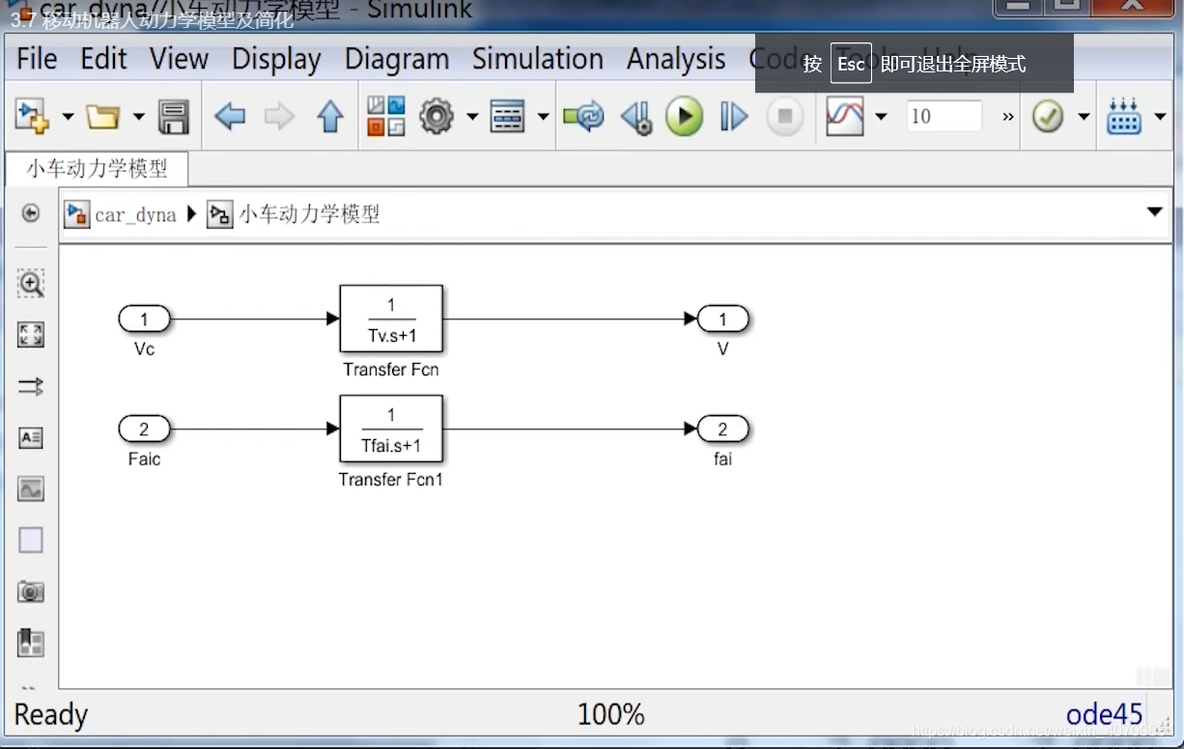Open the Display menu
This screenshot has width=1184, height=749.
[x=276, y=59]
